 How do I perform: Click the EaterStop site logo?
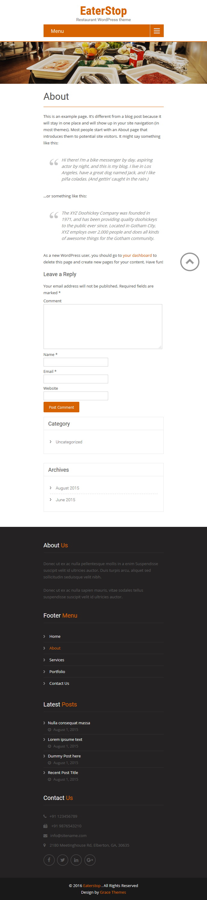pos(103,11)
